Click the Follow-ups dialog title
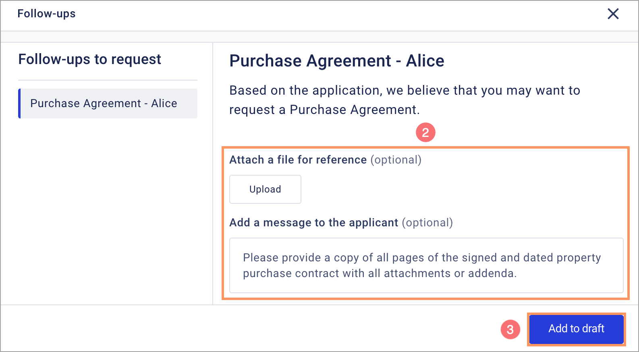This screenshot has width=639, height=352. click(x=46, y=14)
